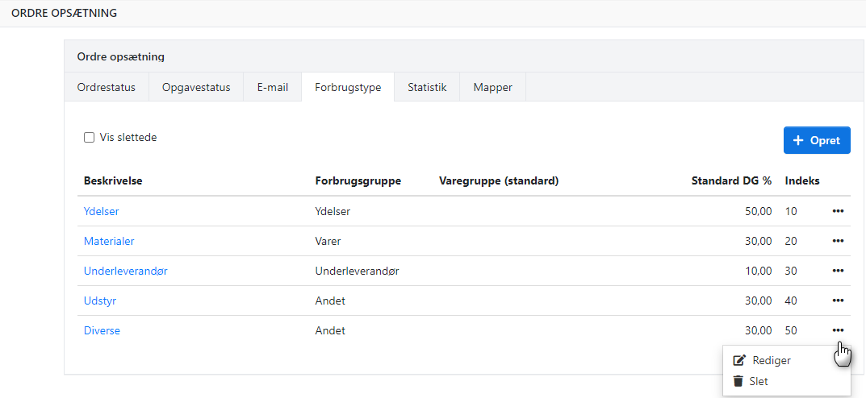This screenshot has width=866, height=398.
Task: Open the three-dot menu for Materialer row
Action: coord(838,241)
